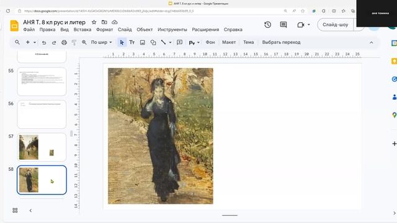Select slide 58 thumbnail

coord(42,180)
